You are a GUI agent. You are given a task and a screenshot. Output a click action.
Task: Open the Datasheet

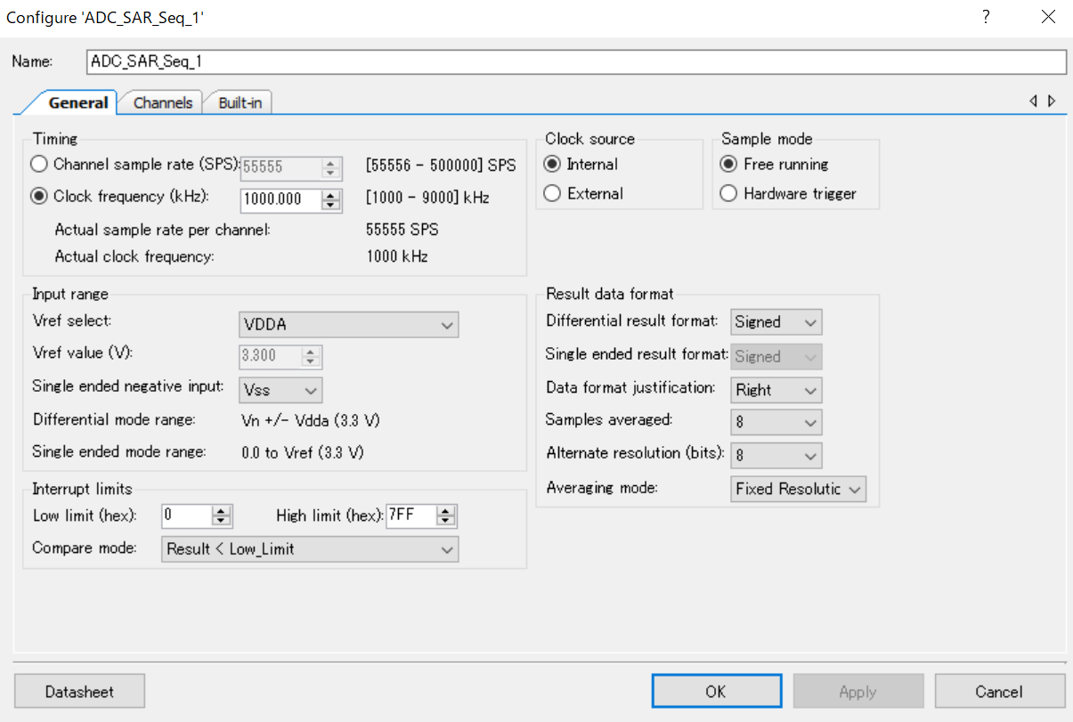(79, 692)
